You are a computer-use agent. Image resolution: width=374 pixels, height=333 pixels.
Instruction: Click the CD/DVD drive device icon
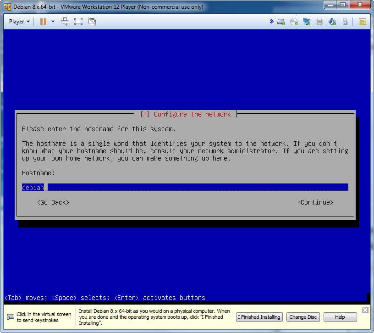[294, 22]
